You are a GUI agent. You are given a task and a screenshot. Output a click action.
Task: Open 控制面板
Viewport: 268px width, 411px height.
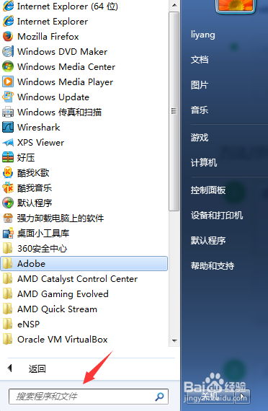click(208, 190)
